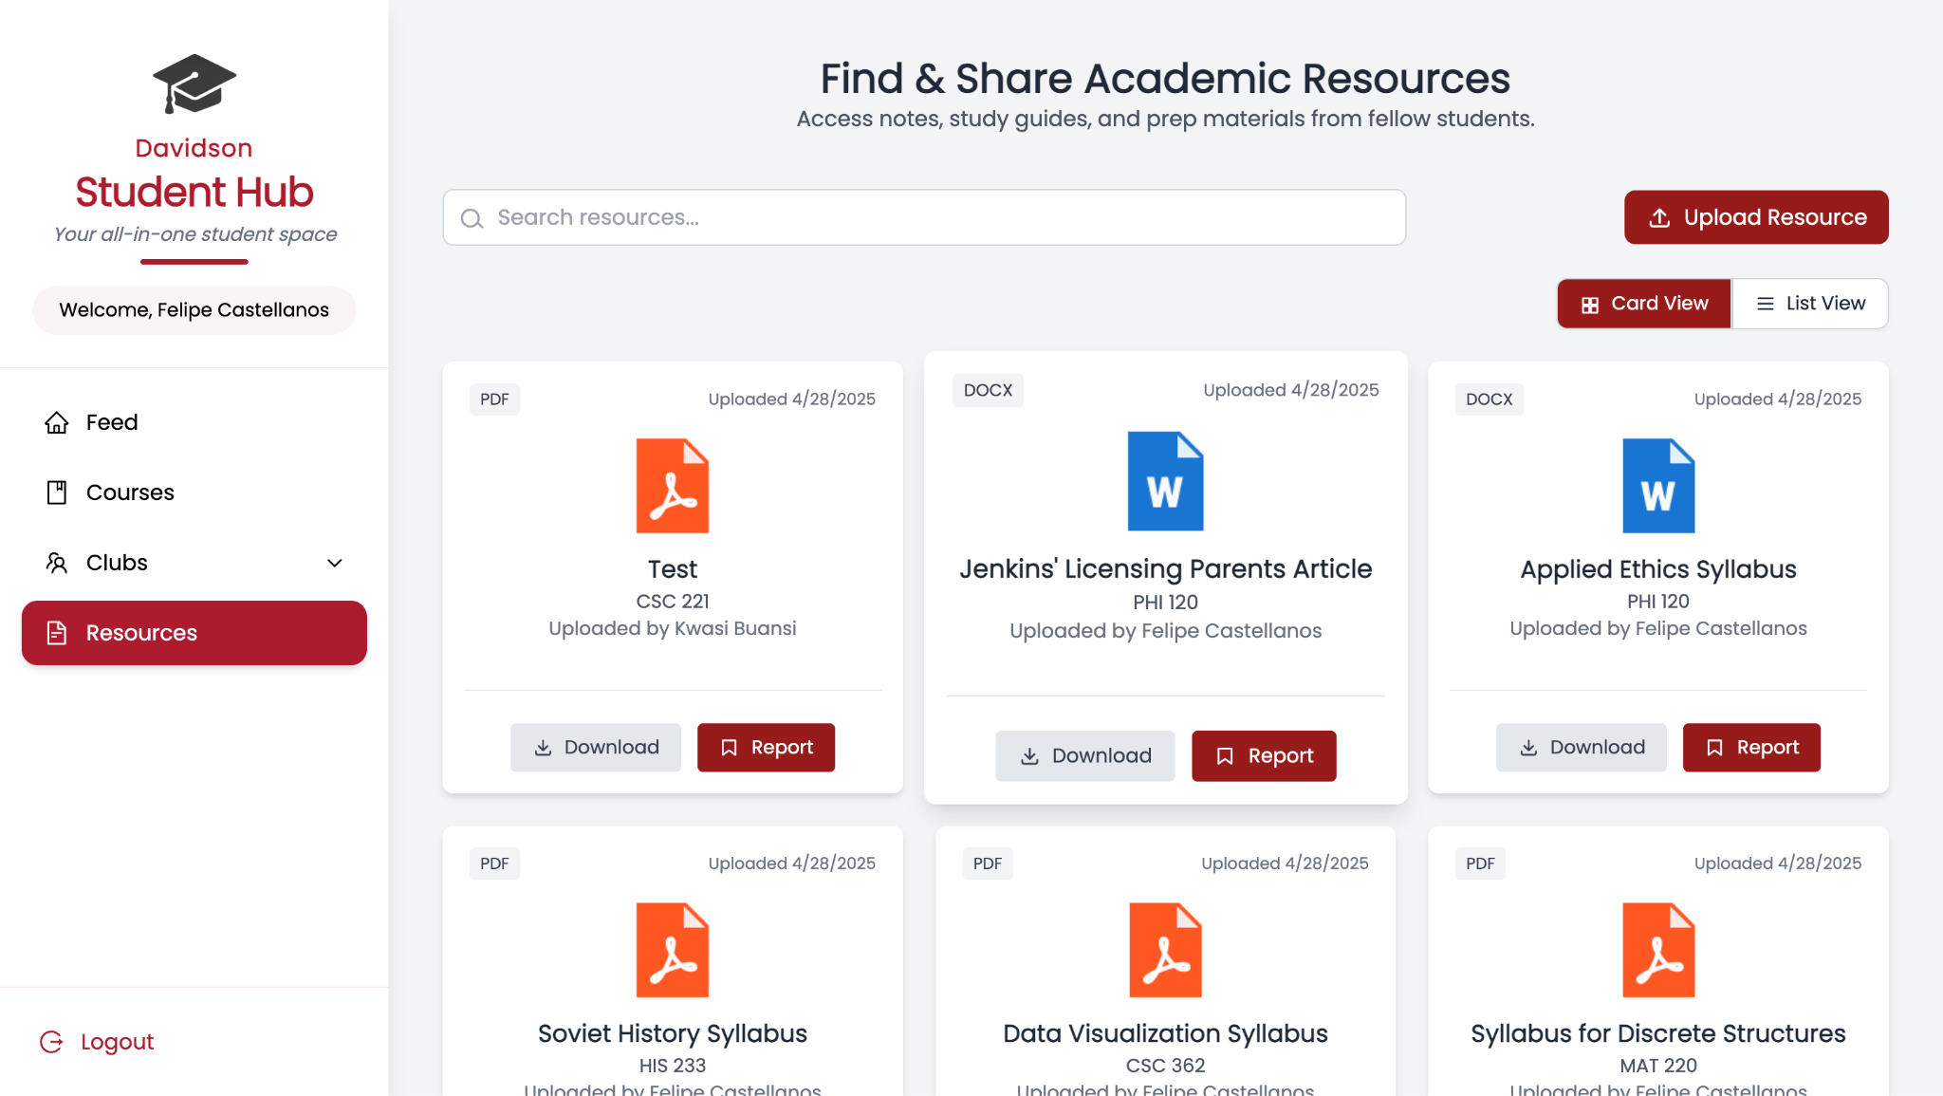Click the Soviet History Syllabus title
The width and height of the screenshot is (1943, 1096).
tap(673, 1033)
